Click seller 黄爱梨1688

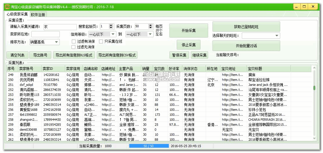coord(28,110)
